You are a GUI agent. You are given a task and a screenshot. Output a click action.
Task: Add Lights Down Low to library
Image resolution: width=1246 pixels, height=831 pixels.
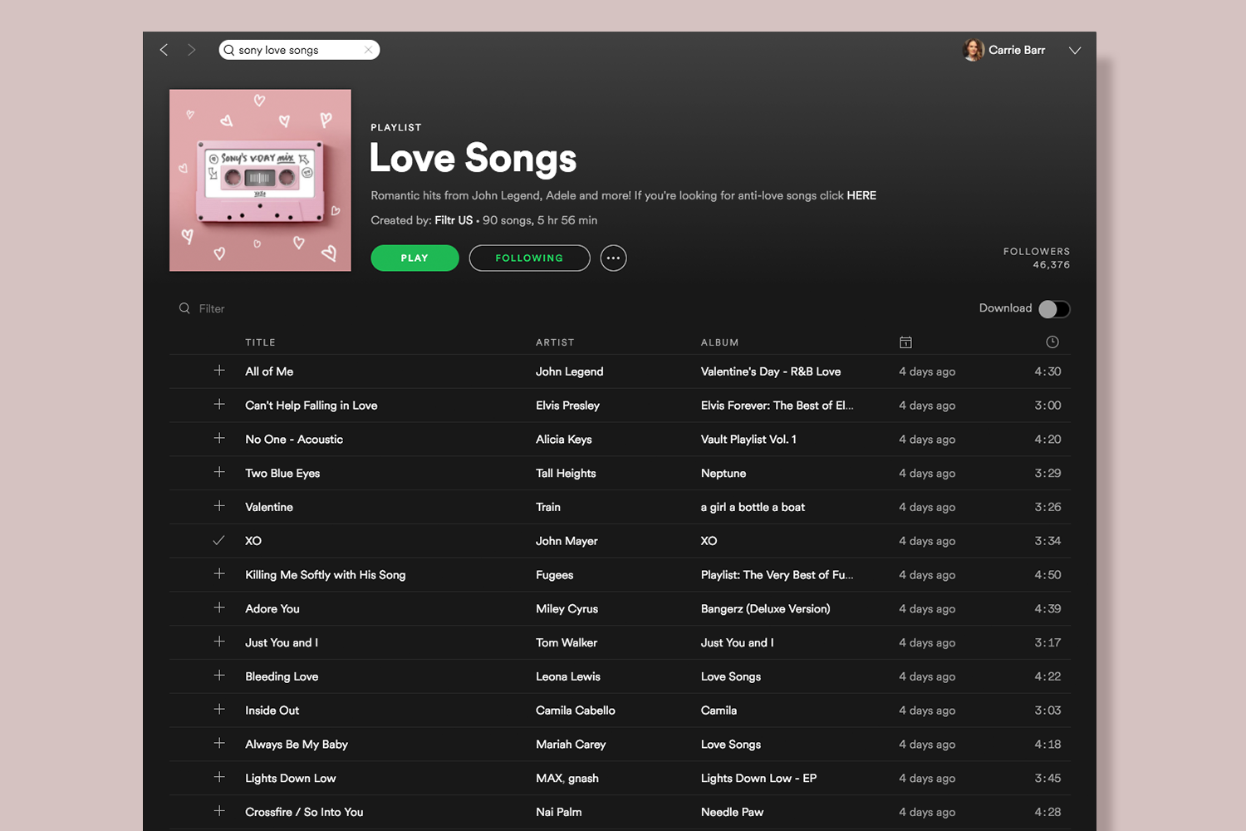coord(219,778)
